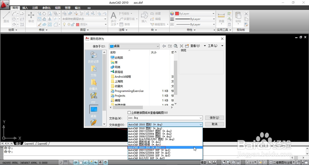The width and height of the screenshot is (309, 165).
Task: Click the 保存(S) button
Action: [214, 118]
